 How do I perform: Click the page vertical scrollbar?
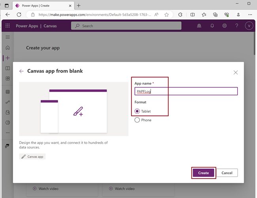tap(254, 43)
